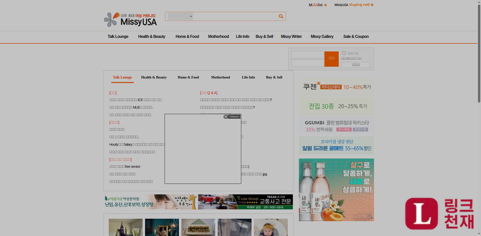The image size is (481, 236).
Task: Click the search text field
Action: [x=235, y=16]
